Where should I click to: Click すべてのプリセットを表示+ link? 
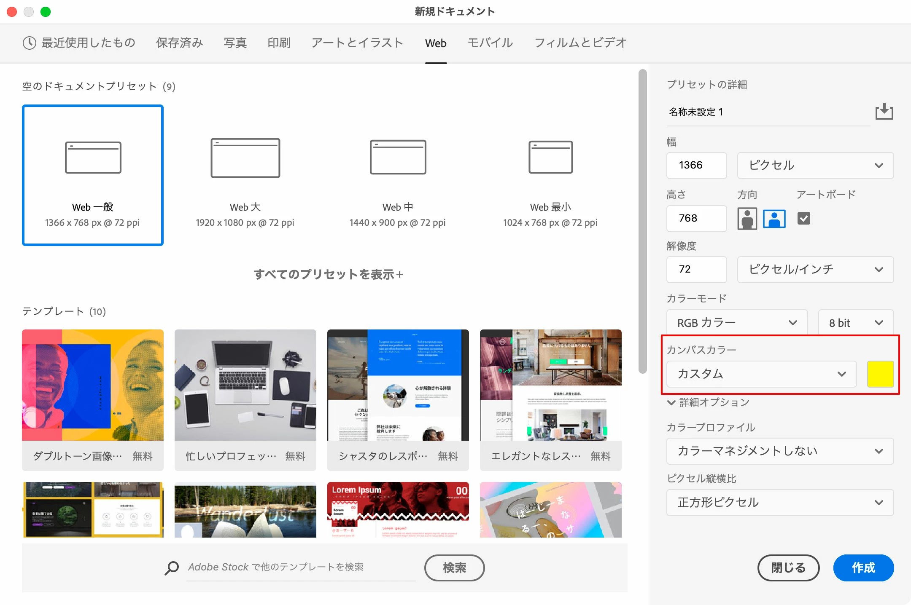pos(328,274)
